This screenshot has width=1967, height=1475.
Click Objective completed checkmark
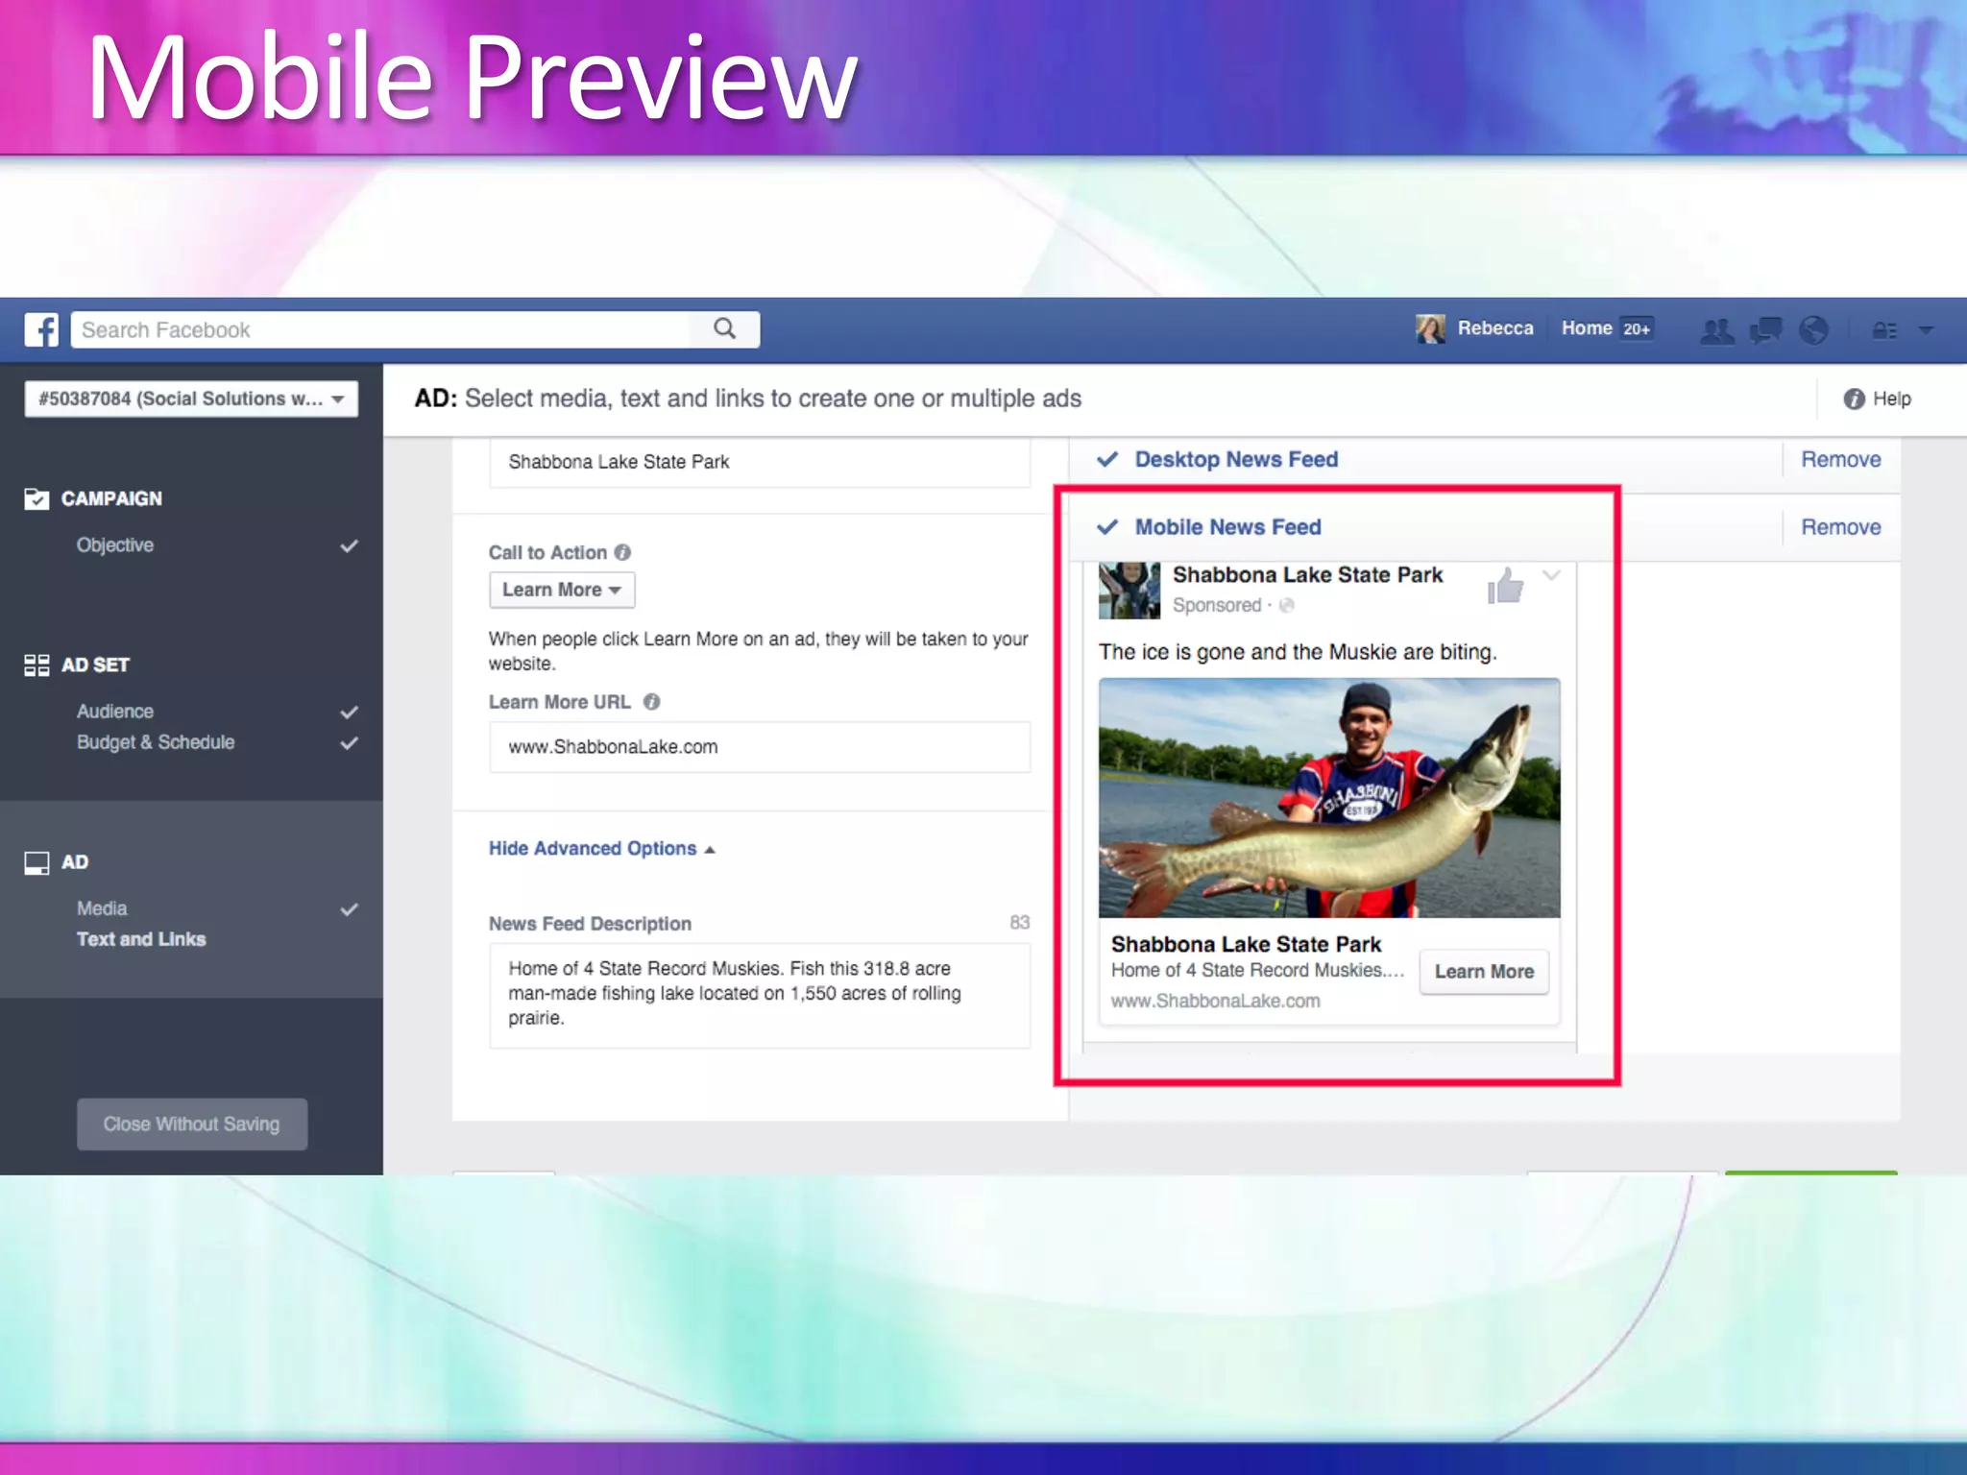pyautogui.click(x=349, y=545)
